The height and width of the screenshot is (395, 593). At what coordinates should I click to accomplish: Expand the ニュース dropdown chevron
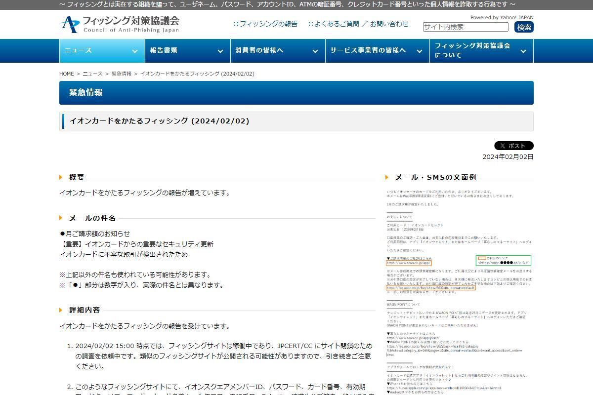pos(134,51)
